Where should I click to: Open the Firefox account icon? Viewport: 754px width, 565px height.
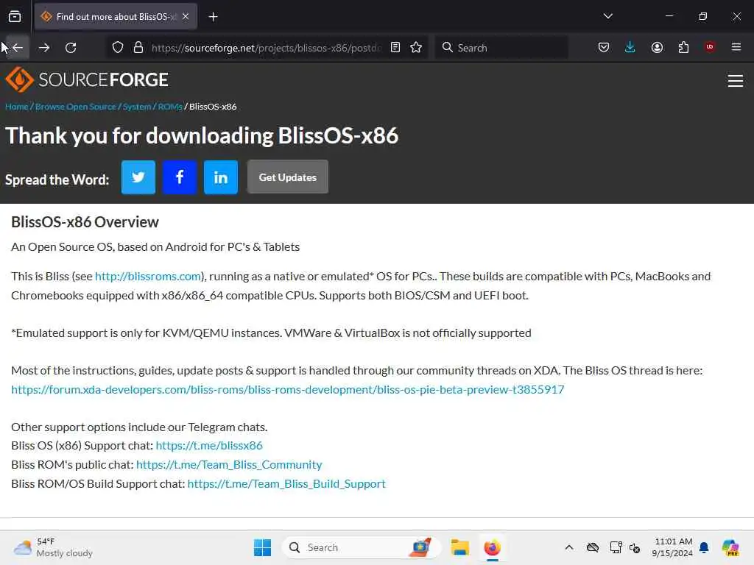click(x=657, y=48)
